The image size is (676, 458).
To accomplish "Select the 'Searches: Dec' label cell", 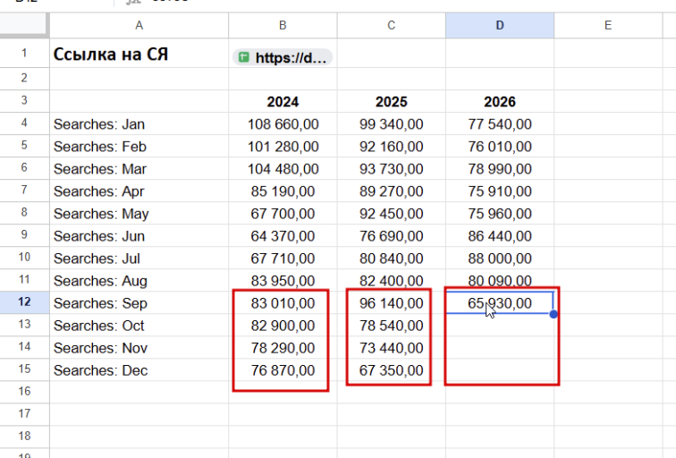I will pos(139,370).
